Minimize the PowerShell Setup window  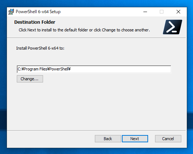click(145, 12)
